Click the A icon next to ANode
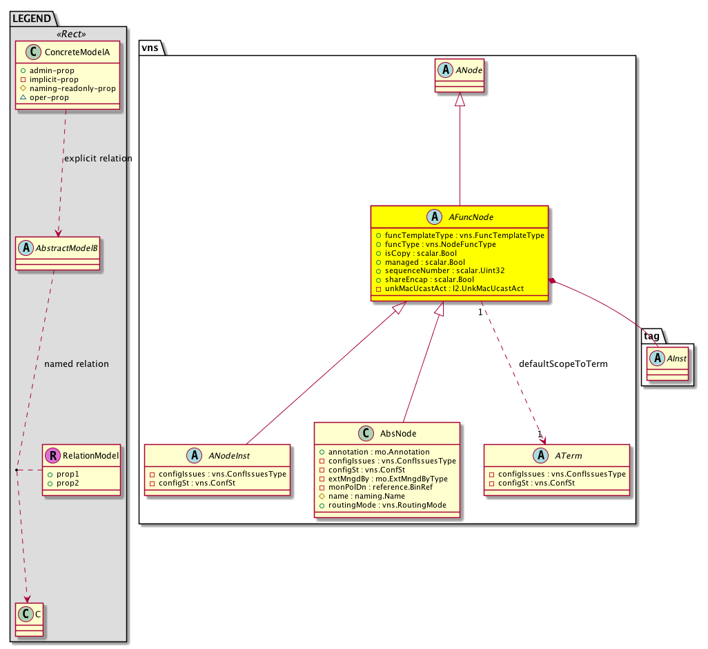Image resolution: width=708 pixels, height=649 pixels. click(x=446, y=71)
